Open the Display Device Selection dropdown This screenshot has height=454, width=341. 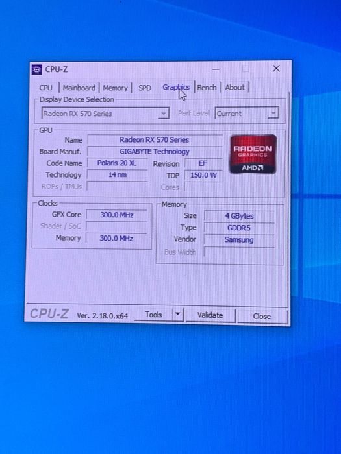pos(105,113)
